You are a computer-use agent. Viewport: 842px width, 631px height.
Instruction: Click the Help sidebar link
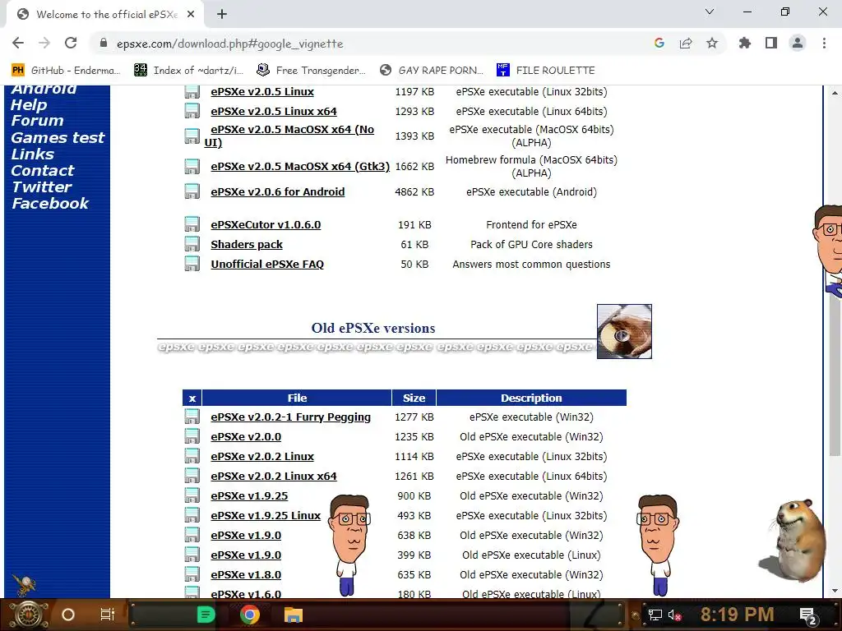[x=29, y=104]
